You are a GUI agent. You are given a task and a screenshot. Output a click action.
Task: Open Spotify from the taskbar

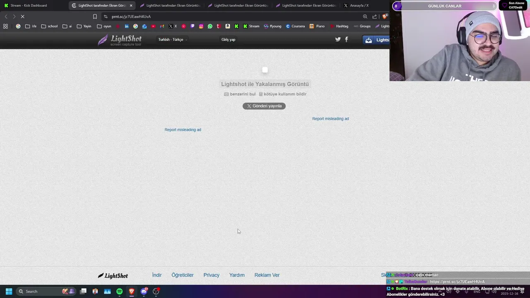tap(119, 291)
